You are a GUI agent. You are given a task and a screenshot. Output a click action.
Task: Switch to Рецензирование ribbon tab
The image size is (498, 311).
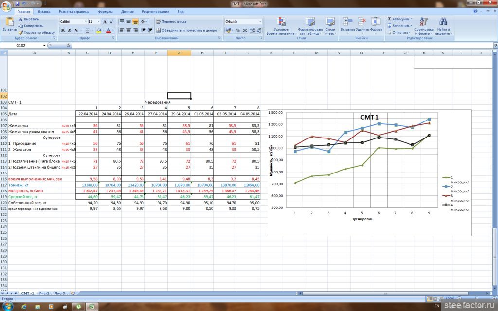155,12
